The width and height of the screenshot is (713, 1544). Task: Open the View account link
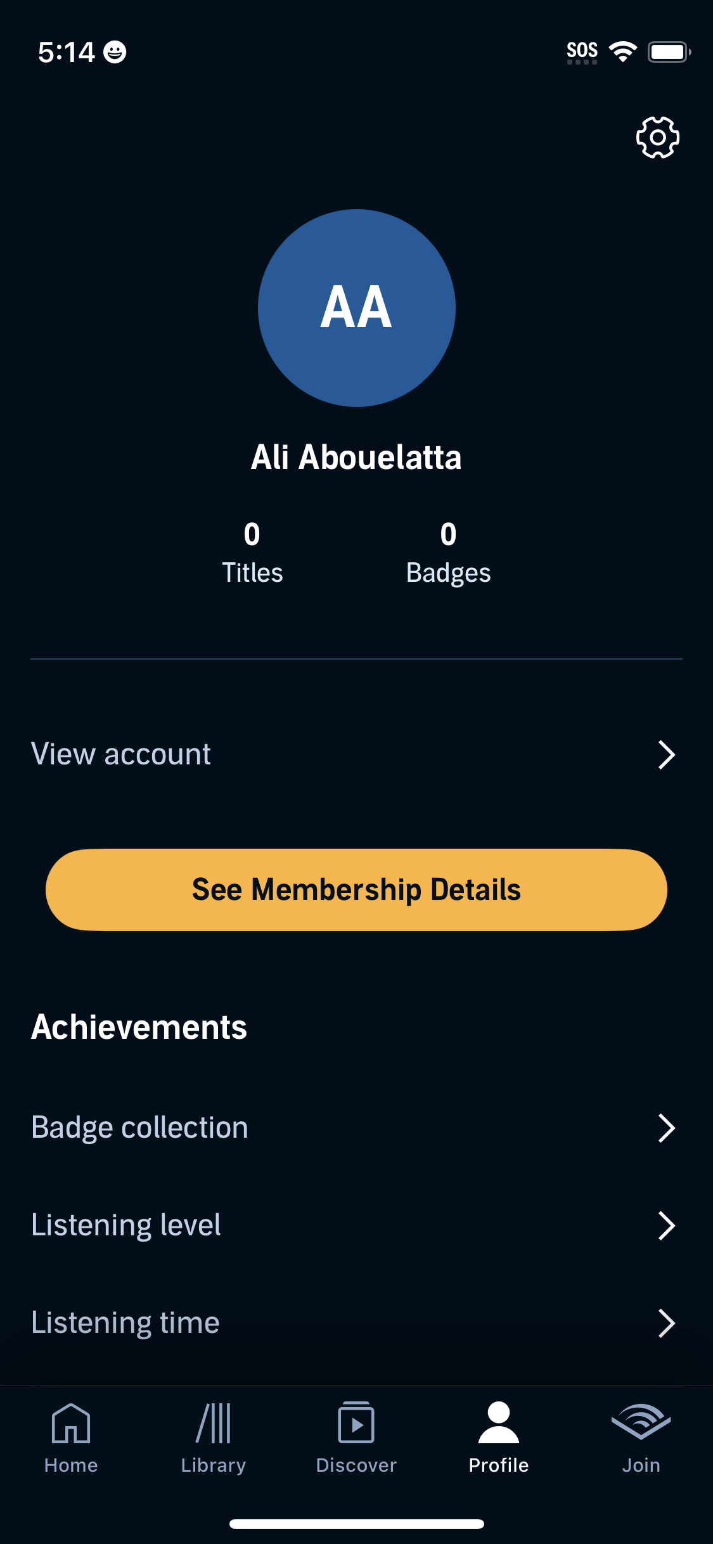121,754
